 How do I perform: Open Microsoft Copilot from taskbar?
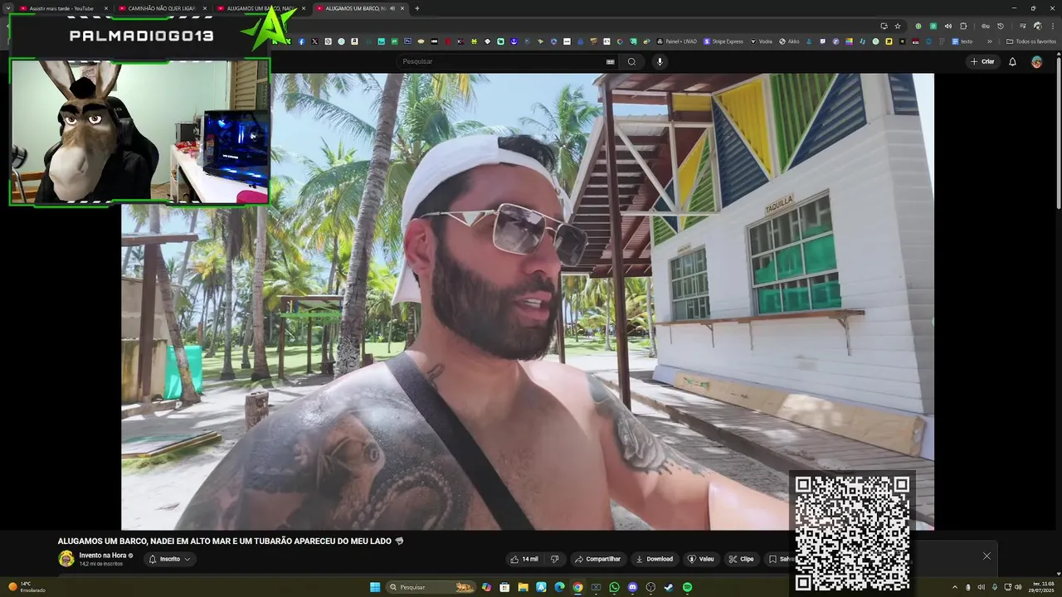(487, 587)
